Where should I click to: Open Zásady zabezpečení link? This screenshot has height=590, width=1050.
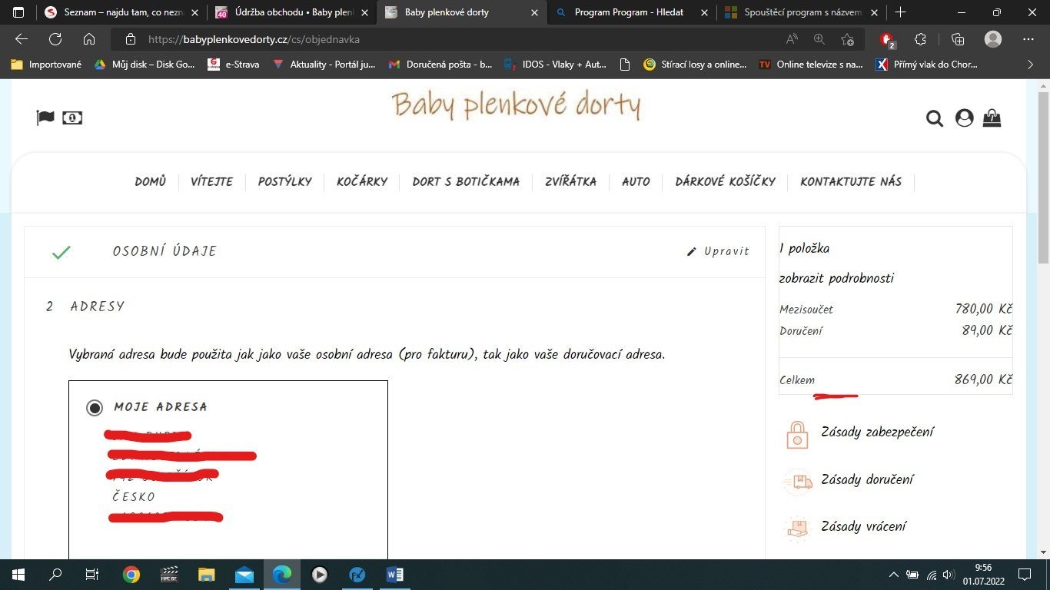click(x=877, y=432)
